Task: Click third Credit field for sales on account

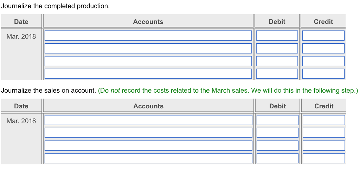Action: [x=324, y=145]
